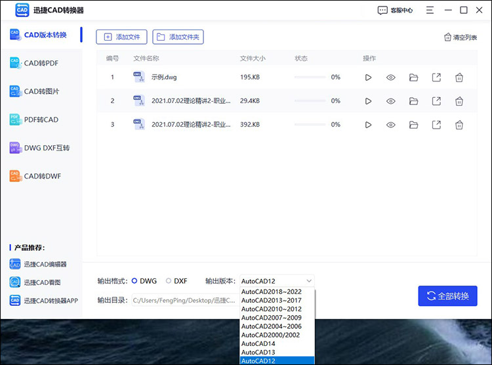Viewport: 492px width, 365px height.
Task: Share/export icon for 示例.dwg row
Action: (x=436, y=77)
